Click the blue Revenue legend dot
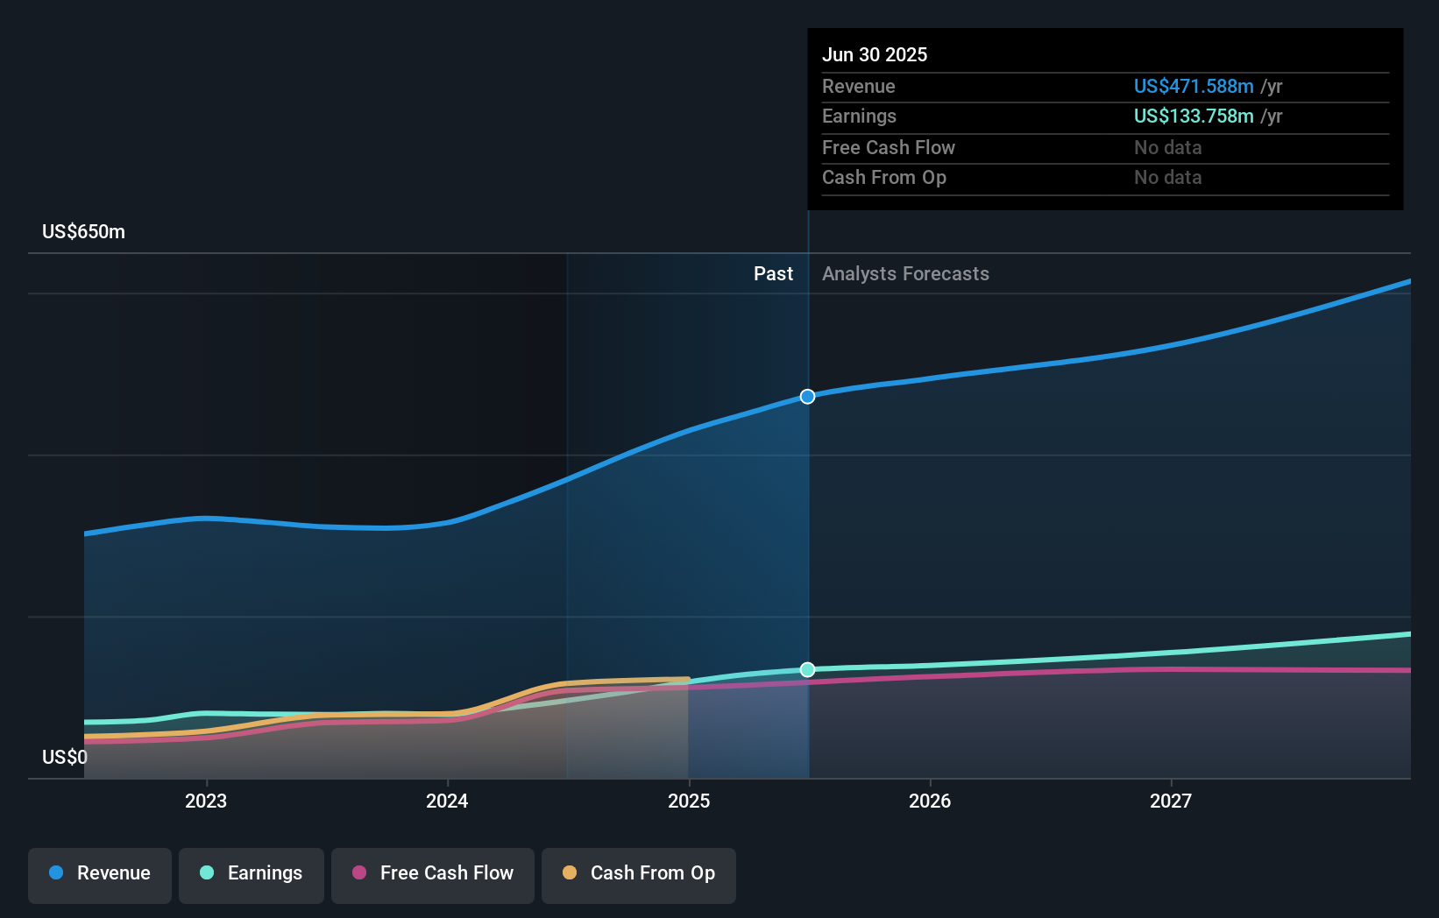The image size is (1439, 918). pyautogui.click(x=55, y=873)
